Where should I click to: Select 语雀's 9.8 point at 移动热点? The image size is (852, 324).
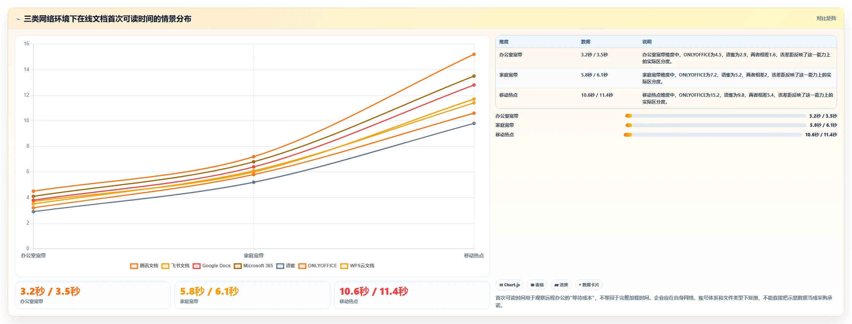tap(474, 123)
